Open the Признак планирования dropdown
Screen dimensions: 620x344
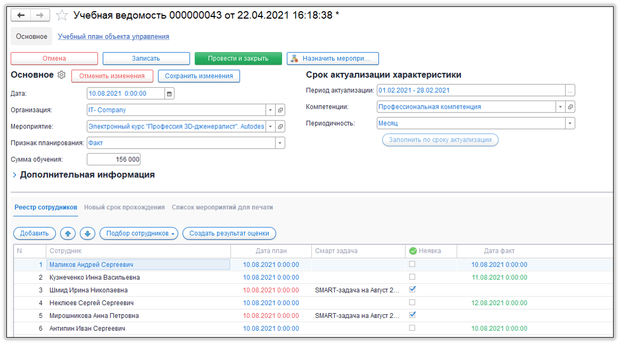tap(279, 143)
